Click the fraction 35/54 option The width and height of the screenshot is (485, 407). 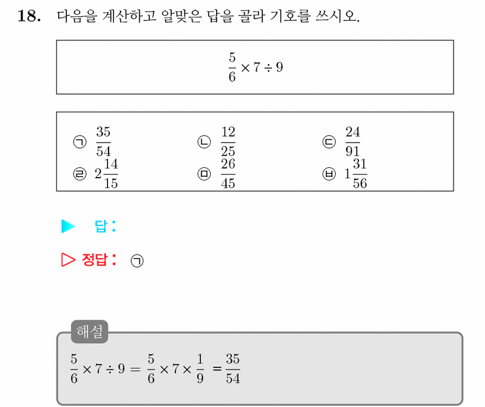tap(103, 142)
